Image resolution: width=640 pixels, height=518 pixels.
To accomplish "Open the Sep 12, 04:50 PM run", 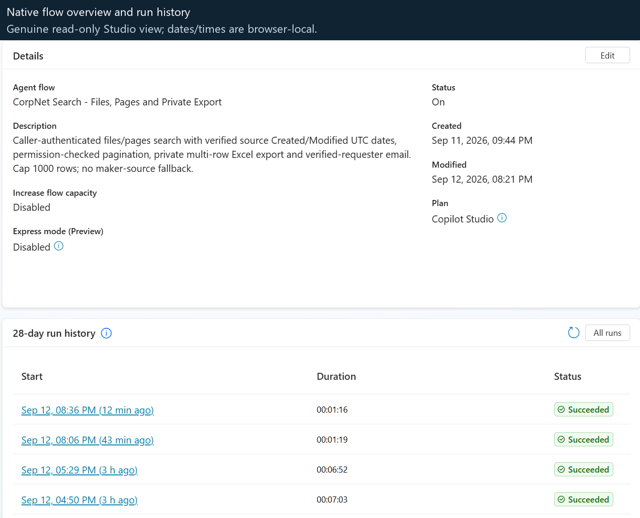I will pyautogui.click(x=79, y=500).
